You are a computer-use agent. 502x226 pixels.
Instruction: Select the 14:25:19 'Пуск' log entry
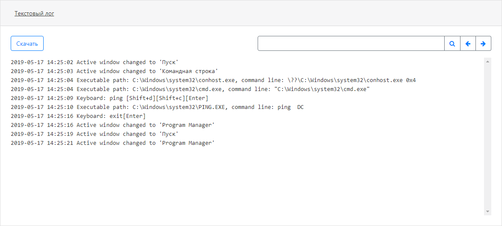point(95,134)
